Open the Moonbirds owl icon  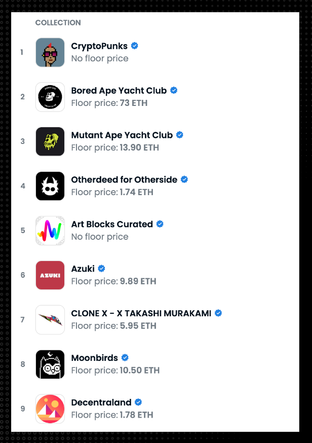tap(50, 364)
